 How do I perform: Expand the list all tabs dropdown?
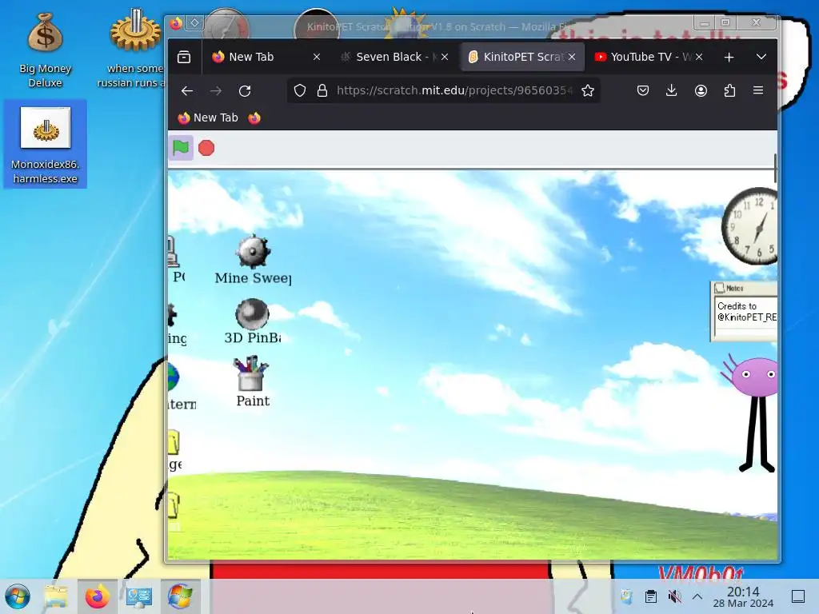[x=761, y=57]
